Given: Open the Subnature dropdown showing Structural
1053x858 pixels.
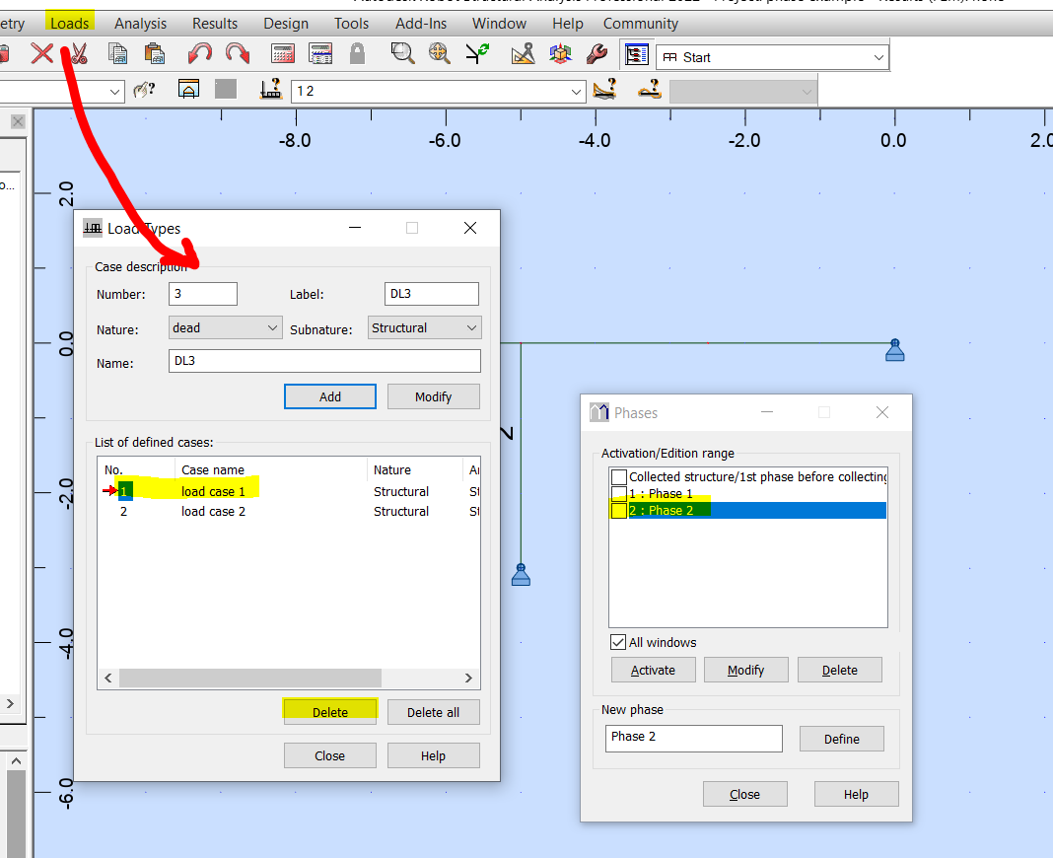Looking at the screenshot, I should [470, 326].
